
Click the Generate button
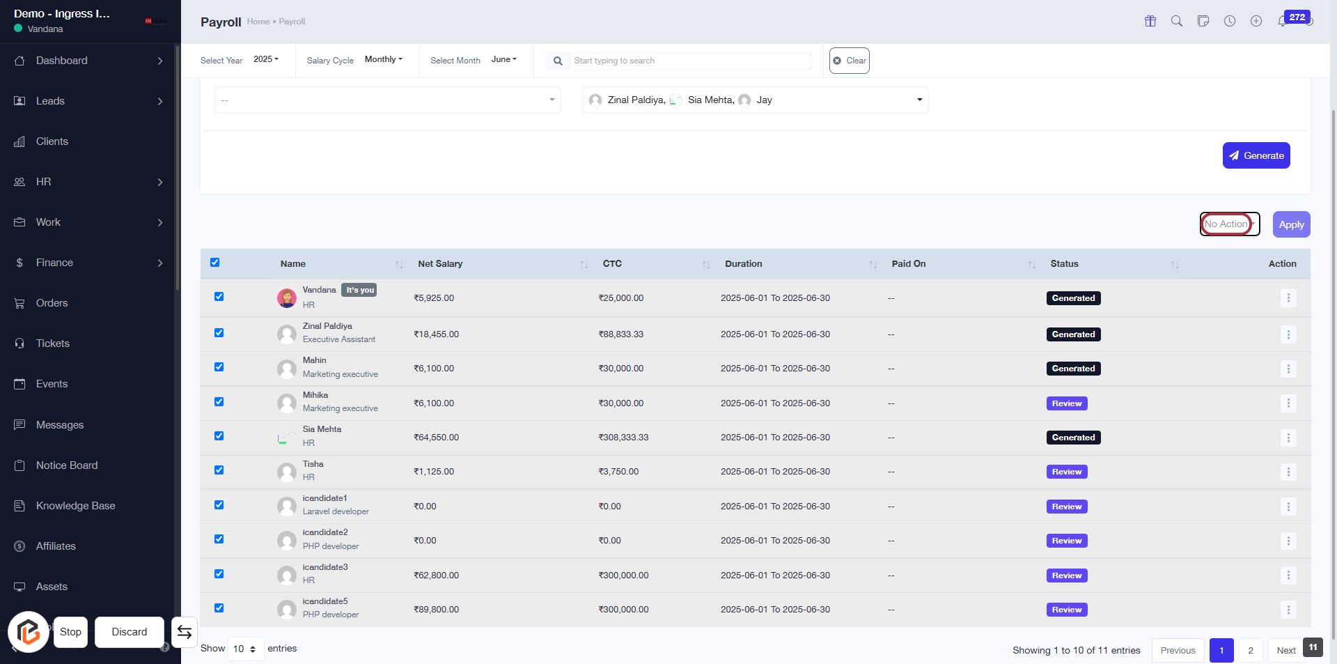click(x=1256, y=155)
